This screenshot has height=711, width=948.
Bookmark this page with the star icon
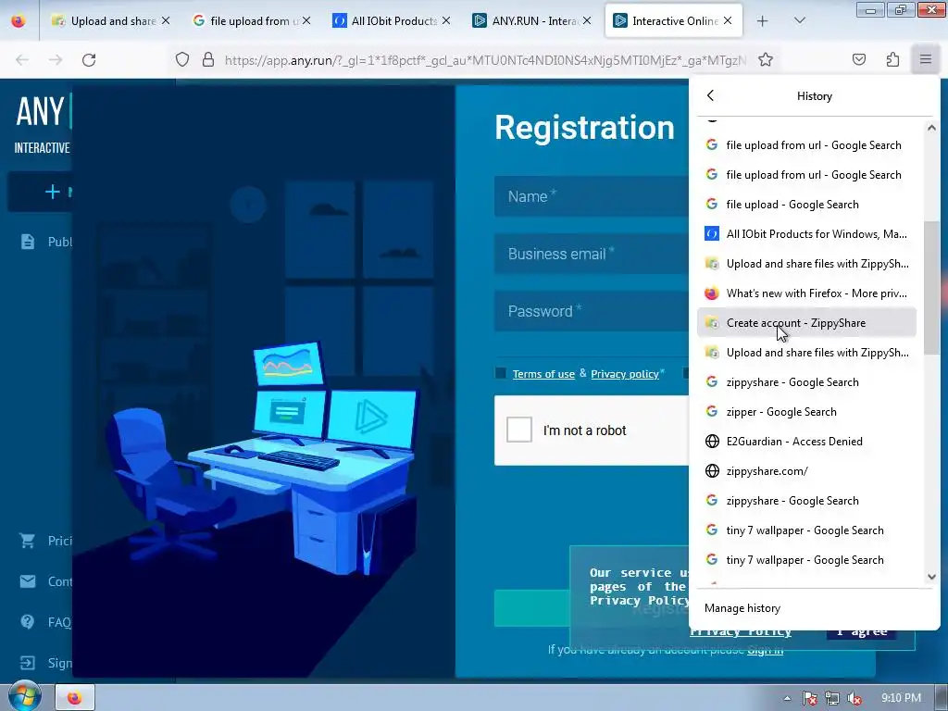(766, 59)
